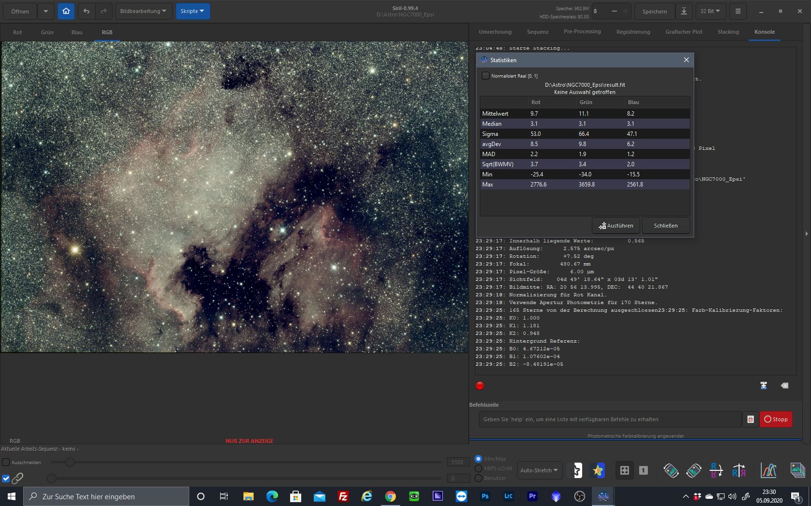811x506 pixels.
Task: Open Grafischer Plot tab
Action: click(x=684, y=32)
